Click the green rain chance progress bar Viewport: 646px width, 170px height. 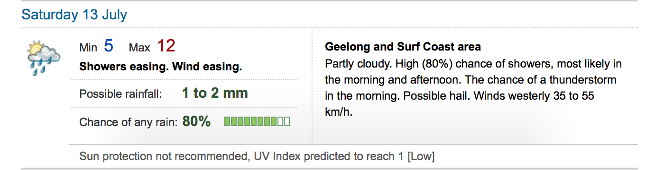(x=257, y=122)
